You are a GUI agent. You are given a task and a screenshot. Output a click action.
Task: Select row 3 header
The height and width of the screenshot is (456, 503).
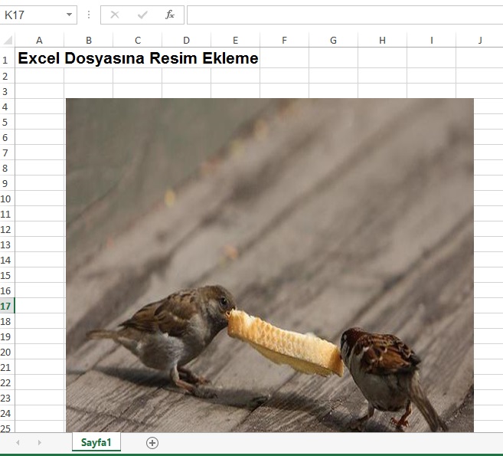(7, 91)
